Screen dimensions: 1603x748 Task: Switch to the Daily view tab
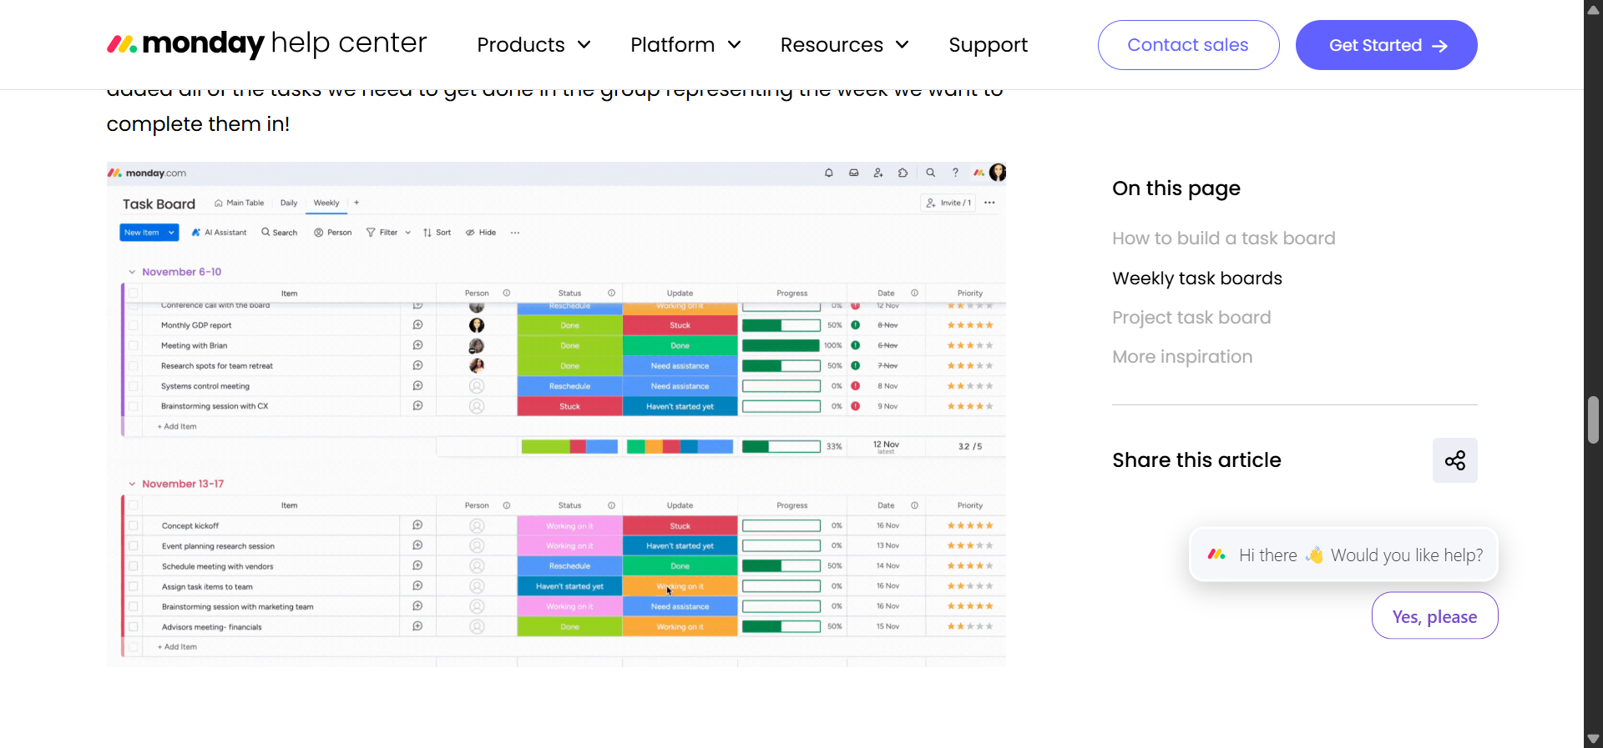[289, 203]
